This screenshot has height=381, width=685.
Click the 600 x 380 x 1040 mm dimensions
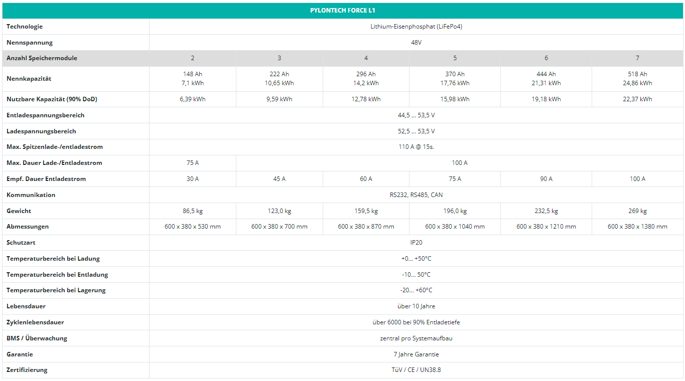455,227
